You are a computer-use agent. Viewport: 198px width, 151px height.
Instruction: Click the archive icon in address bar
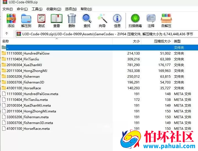19,34
